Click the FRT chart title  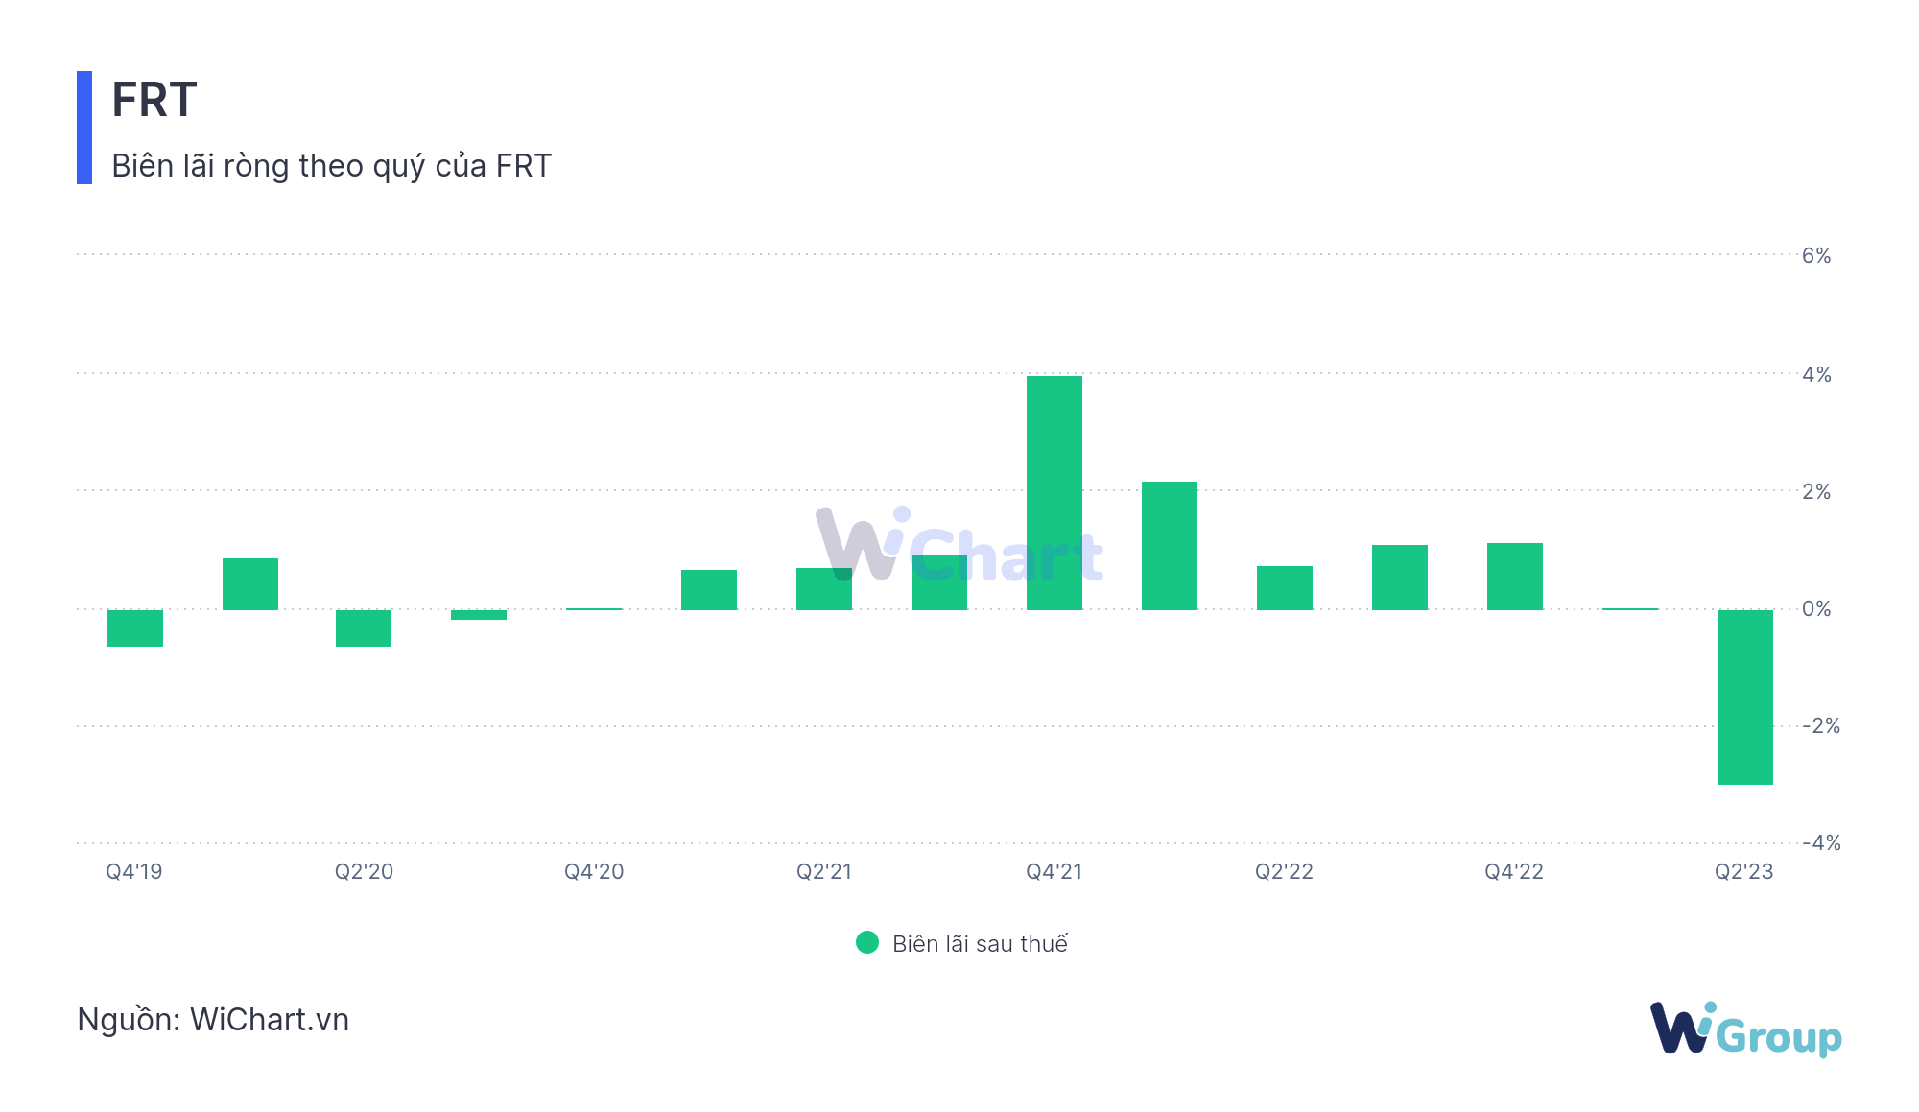154,100
